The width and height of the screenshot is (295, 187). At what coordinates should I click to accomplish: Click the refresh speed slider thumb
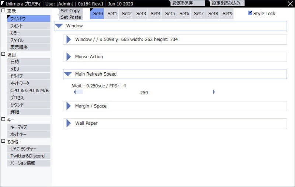pos(79,92)
